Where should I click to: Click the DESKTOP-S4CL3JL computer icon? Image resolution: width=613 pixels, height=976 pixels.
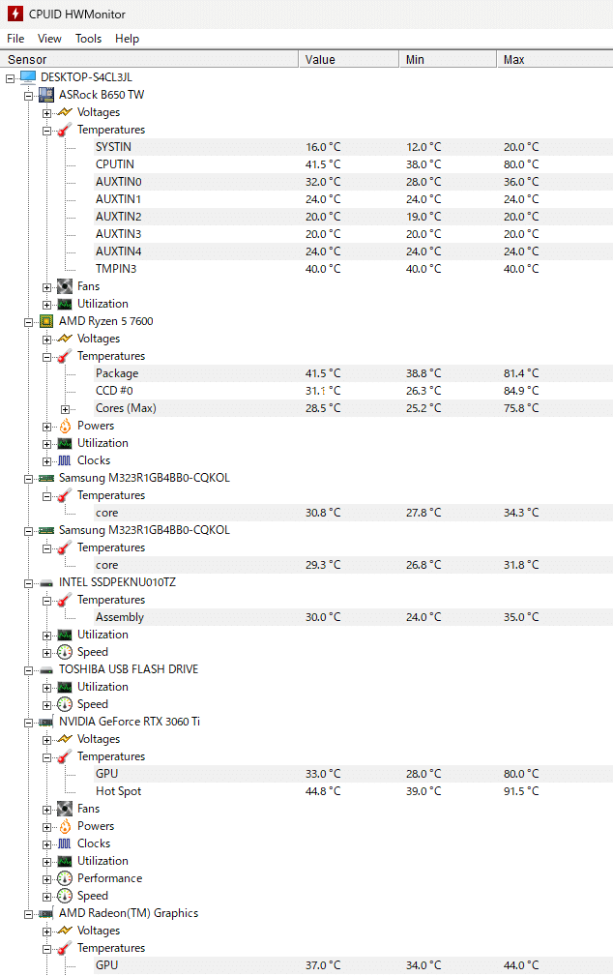pos(28,77)
